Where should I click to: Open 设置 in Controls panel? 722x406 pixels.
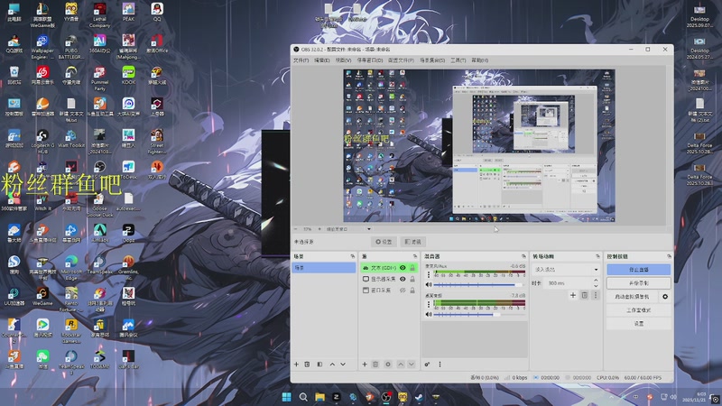(x=638, y=324)
